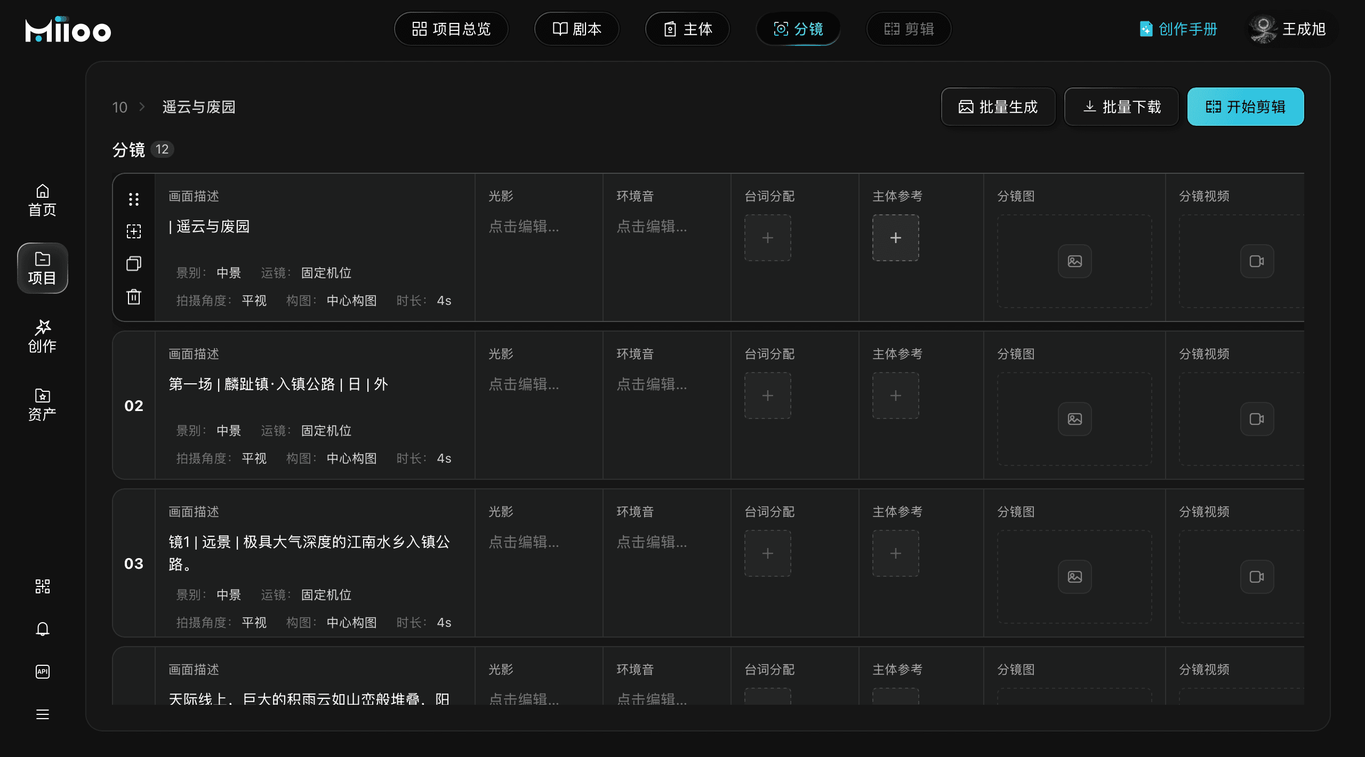Viewport: 1365px width, 757px height.
Task: Add dialogue assignment in row 02
Action: (x=768, y=396)
